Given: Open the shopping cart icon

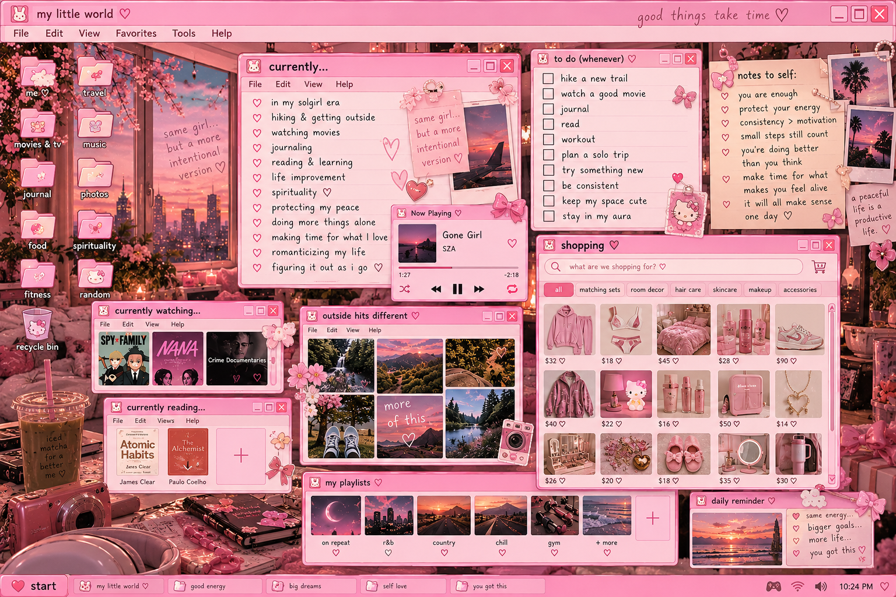Looking at the screenshot, I should click(x=819, y=267).
